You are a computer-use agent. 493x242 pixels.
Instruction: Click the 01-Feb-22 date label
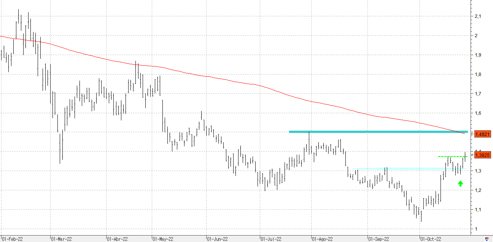pyautogui.click(x=12, y=239)
